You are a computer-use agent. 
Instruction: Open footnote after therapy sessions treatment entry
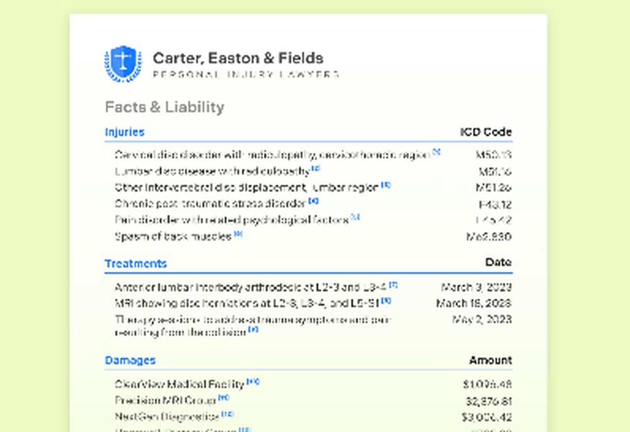(x=253, y=329)
